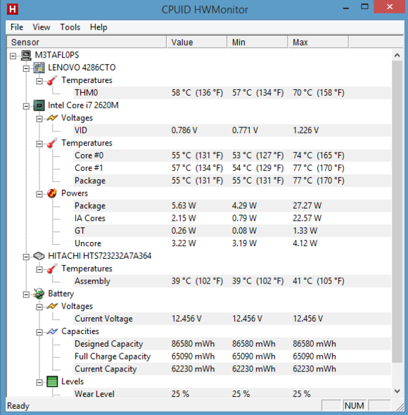Select the Full Charge Capacity row
Viewport: 408px width, 415px height.
click(232, 357)
